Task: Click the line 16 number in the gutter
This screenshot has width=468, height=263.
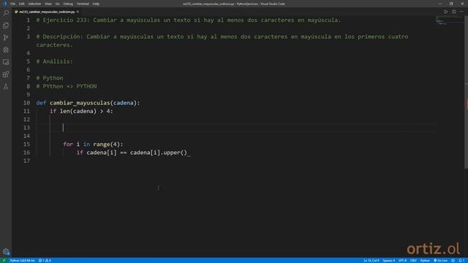Action: click(26, 153)
